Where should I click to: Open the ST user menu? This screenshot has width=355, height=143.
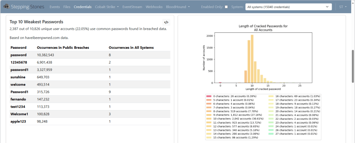[x=343, y=7]
